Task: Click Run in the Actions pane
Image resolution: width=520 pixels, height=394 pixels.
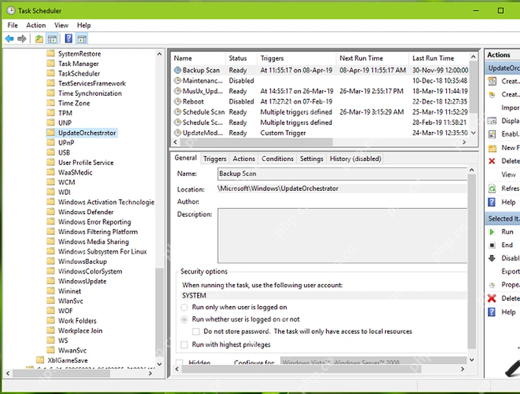Action: (507, 232)
